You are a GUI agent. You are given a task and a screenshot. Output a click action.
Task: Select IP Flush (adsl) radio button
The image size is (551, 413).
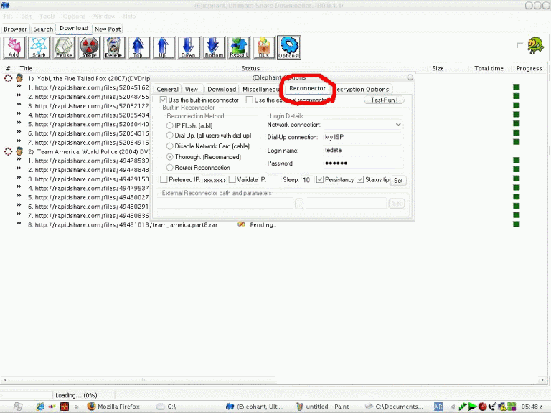click(x=169, y=125)
